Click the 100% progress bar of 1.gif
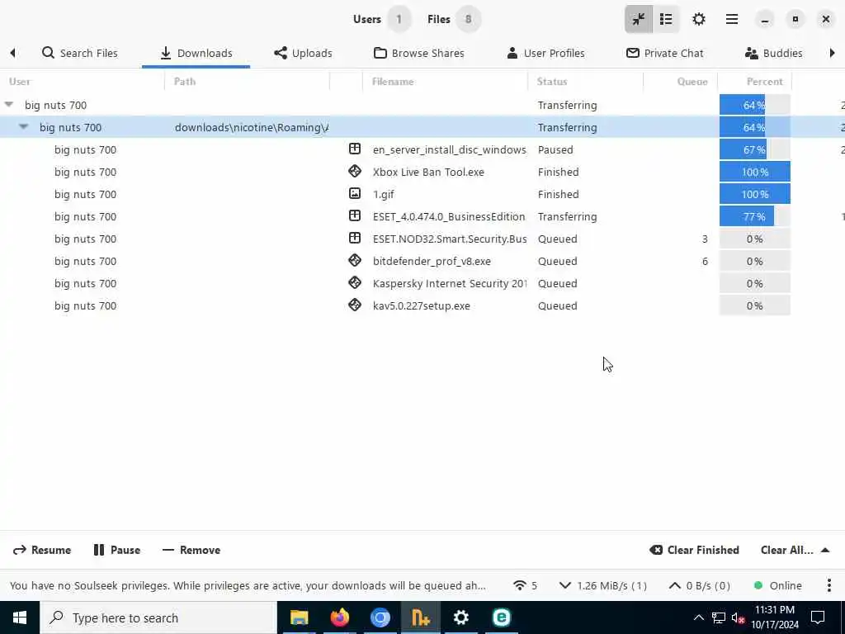The height and width of the screenshot is (634, 845). (x=754, y=194)
